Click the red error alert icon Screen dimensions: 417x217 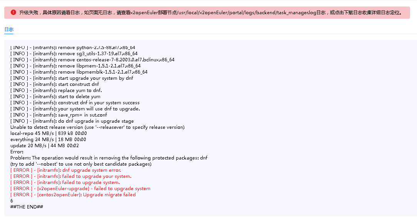(13, 12)
